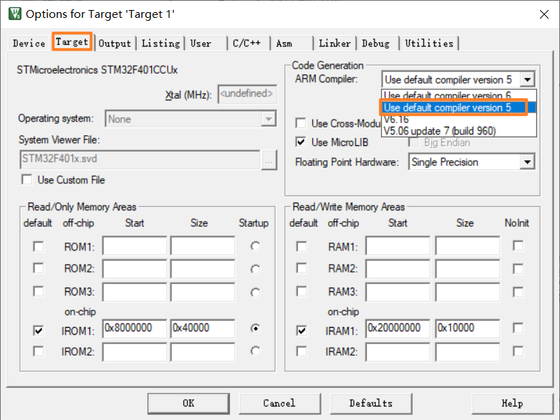This screenshot has height=420, width=560.
Task: Go to the Utilities tab
Action: (429, 44)
